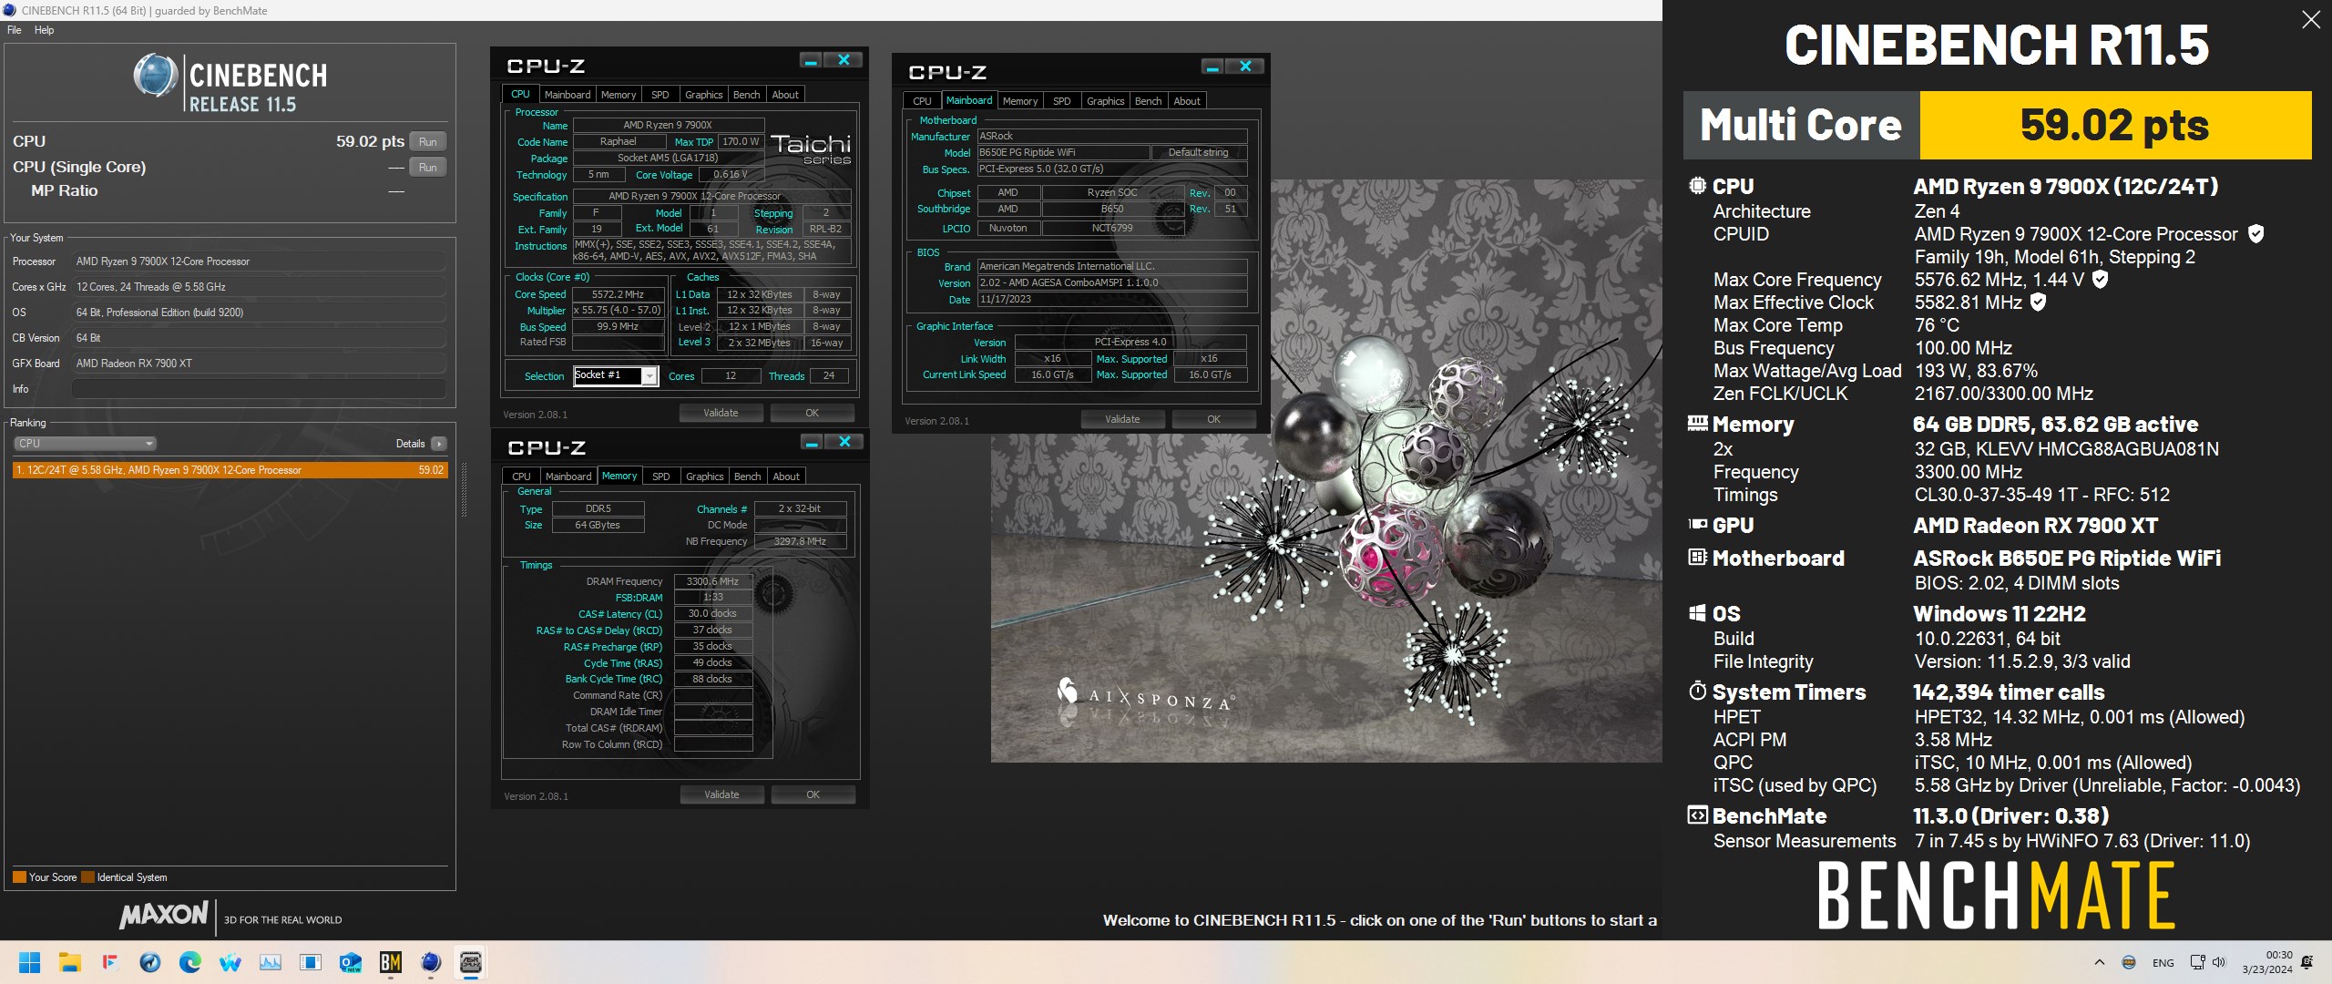2332x984 pixels.
Task: Switch to SPD tab in CPU-Z CPU window
Action: coord(660,95)
